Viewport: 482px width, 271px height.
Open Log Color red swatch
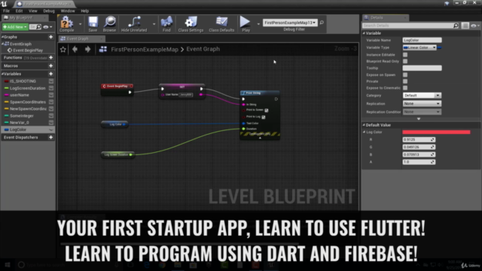(x=436, y=132)
